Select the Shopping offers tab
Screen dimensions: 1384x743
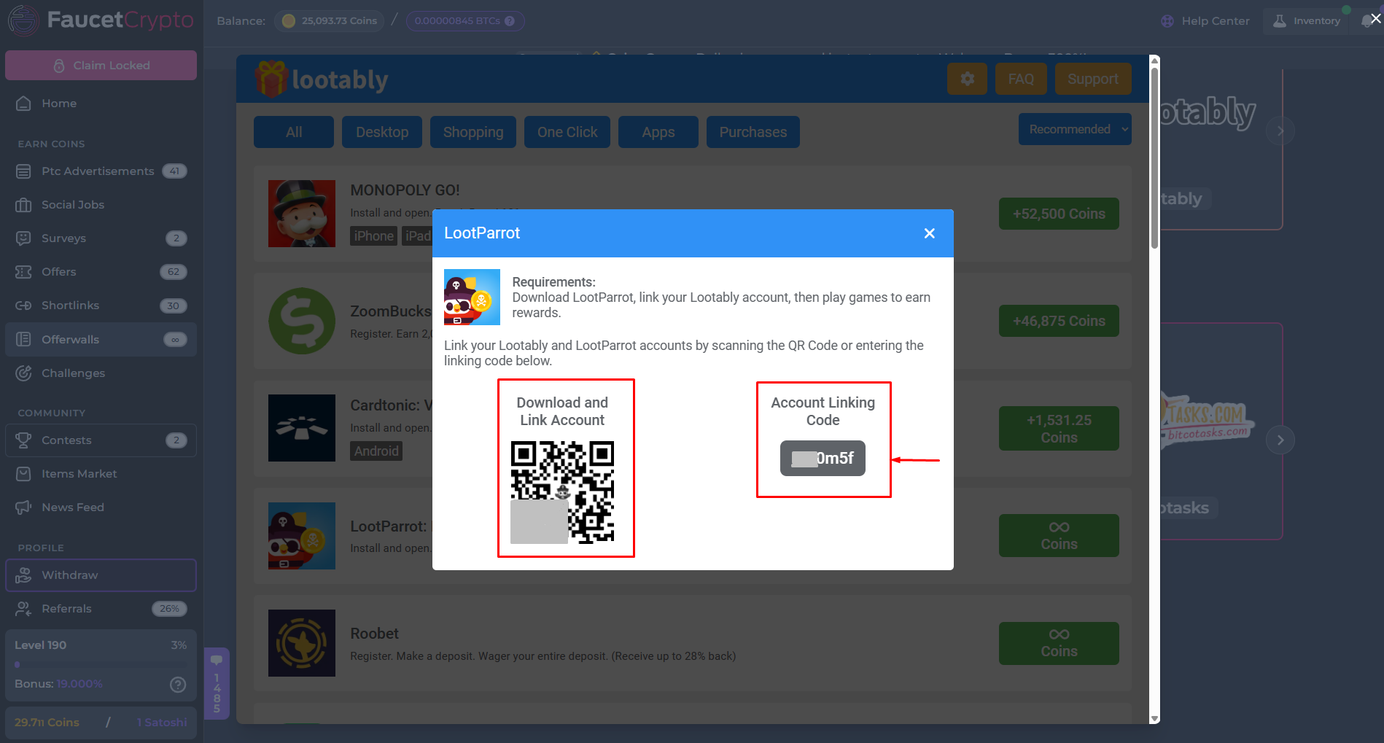pos(473,132)
